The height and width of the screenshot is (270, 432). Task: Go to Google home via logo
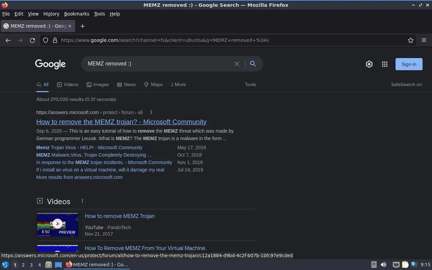tap(50, 64)
